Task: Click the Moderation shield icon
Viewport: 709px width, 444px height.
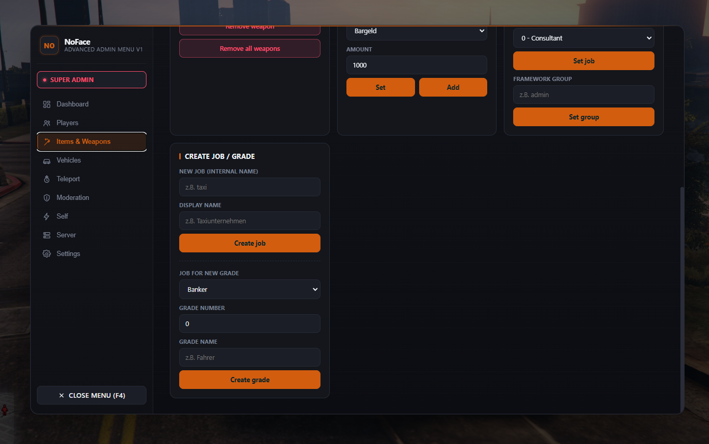Action: (x=47, y=198)
